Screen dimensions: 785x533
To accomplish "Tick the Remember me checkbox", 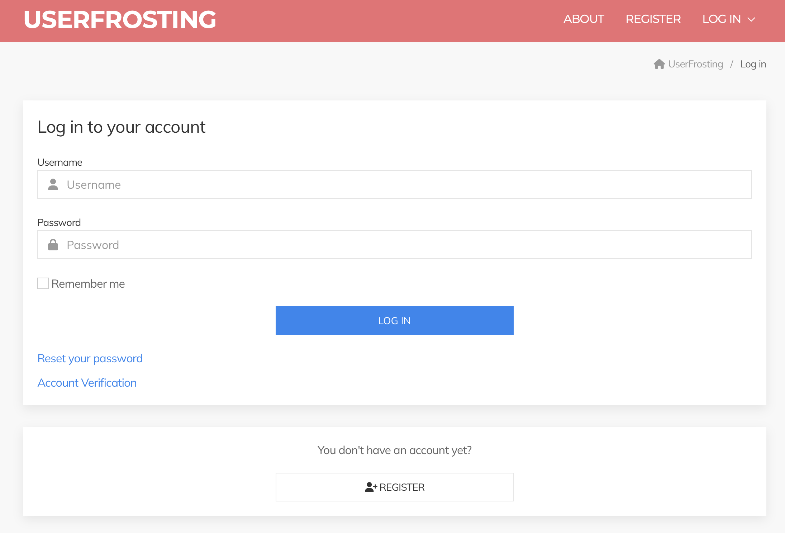I will (x=43, y=283).
